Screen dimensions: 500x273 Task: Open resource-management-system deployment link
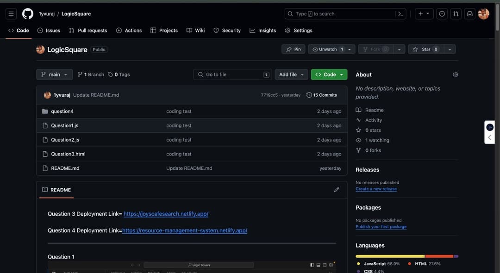click(185, 230)
